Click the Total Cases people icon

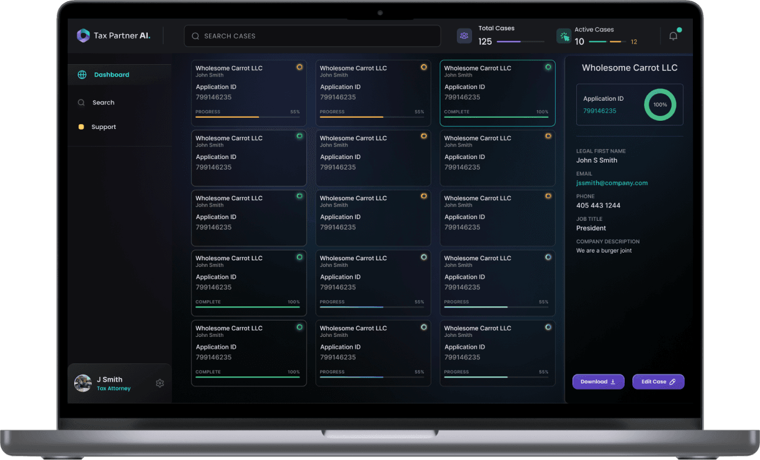(x=464, y=36)
